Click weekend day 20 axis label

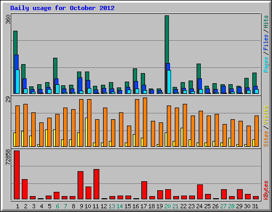point(167,206)
